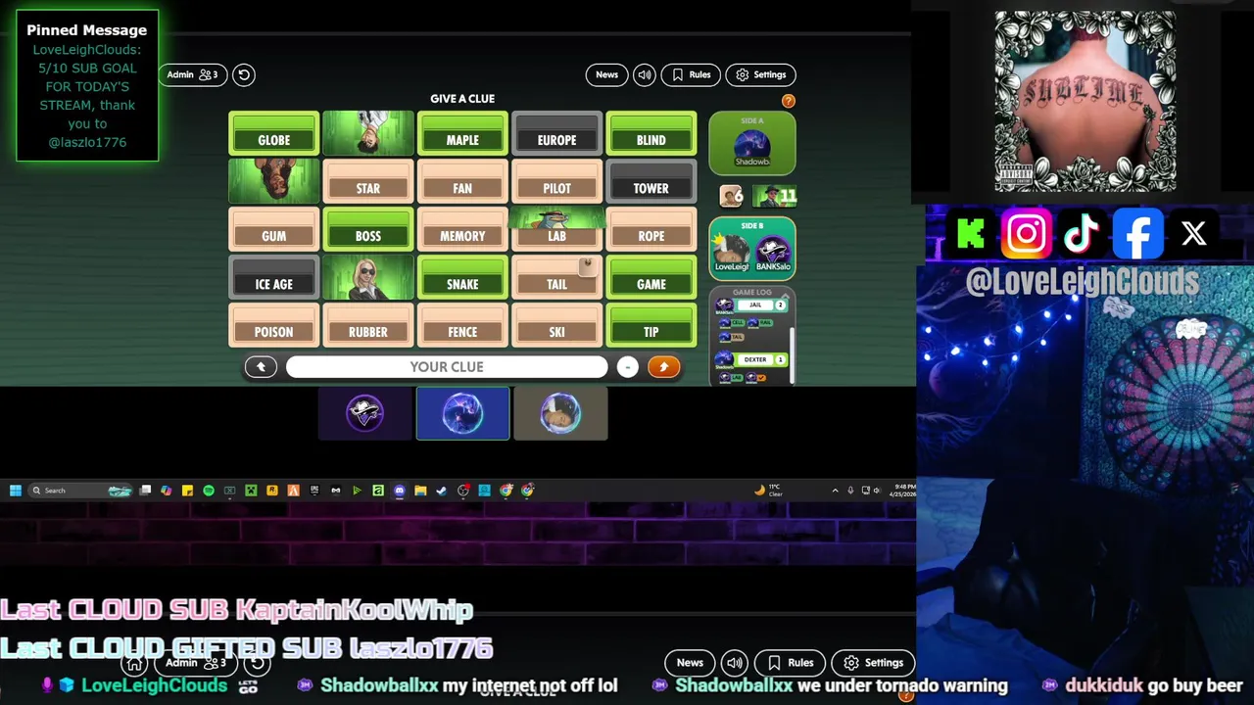Click the Instagram logo
Image resolution: width=1254 pixels, height=705 pixels.
[1027, 234]
